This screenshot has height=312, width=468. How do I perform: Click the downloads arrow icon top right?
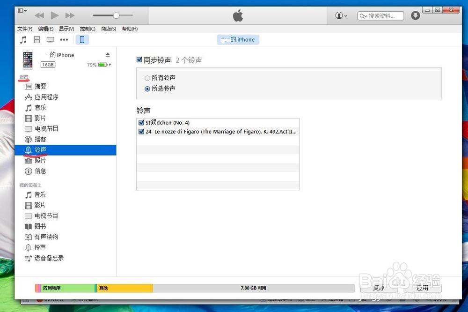point(415,15)
